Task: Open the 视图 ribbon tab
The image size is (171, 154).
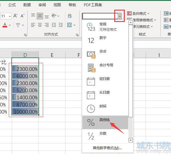Action: (57, 5)
